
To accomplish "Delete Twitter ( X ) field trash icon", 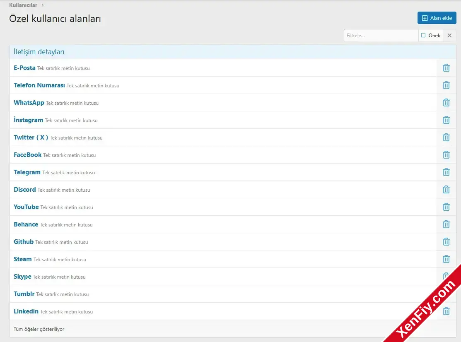I will (446, 137).
